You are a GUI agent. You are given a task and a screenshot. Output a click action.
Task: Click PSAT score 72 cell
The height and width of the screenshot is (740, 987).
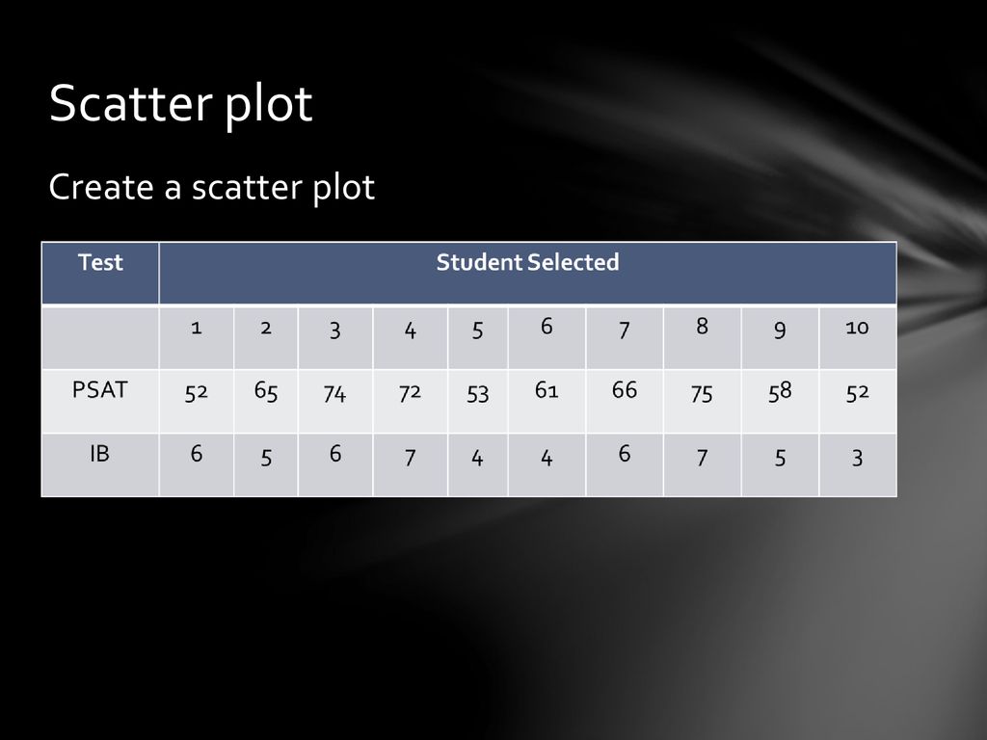tap(410, 393)
